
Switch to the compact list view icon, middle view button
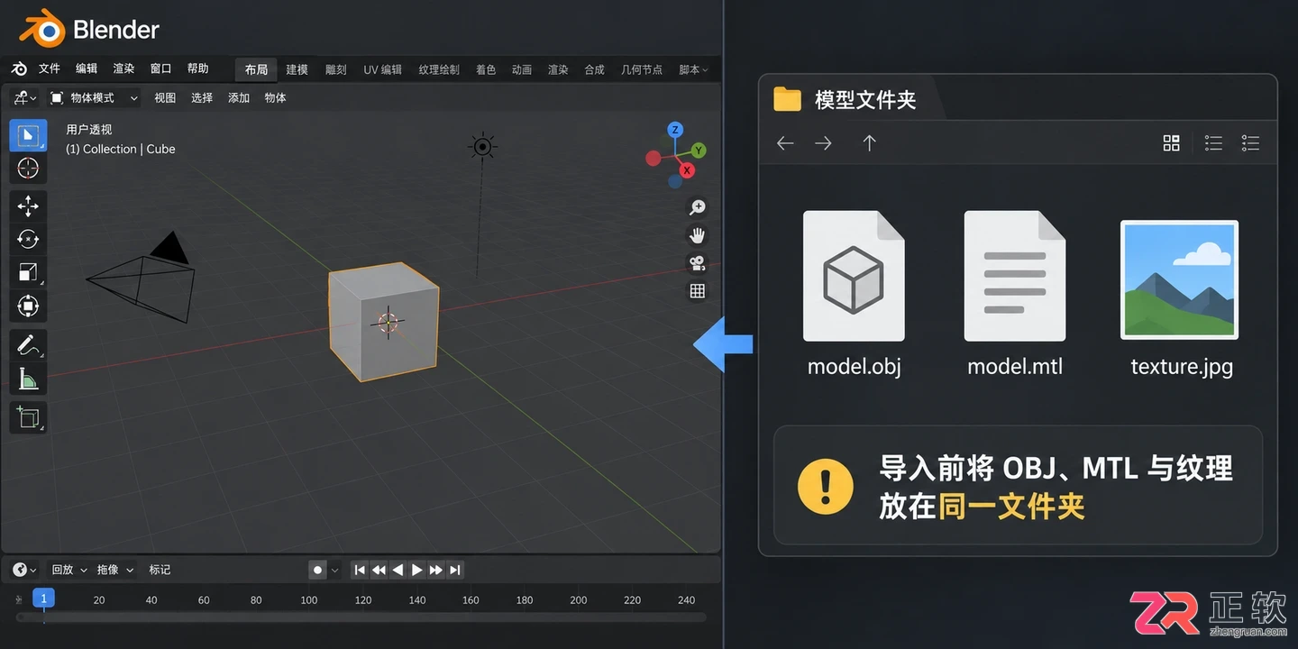[x=1213, y=143]
